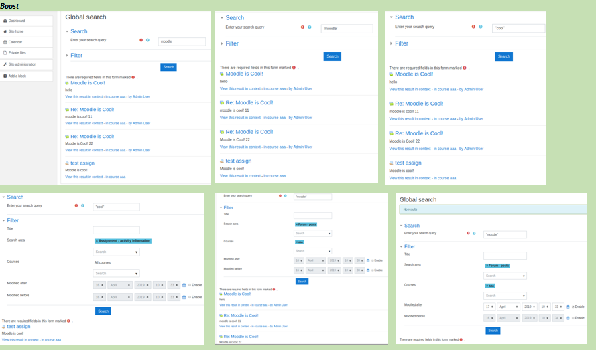Open Modified before calendar icon in No results panel
The width and height of the screenshot is (596, 350).
click(568, 318)
